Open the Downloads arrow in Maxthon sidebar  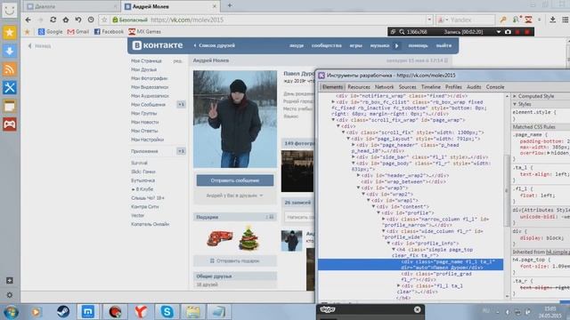[10, 51]
